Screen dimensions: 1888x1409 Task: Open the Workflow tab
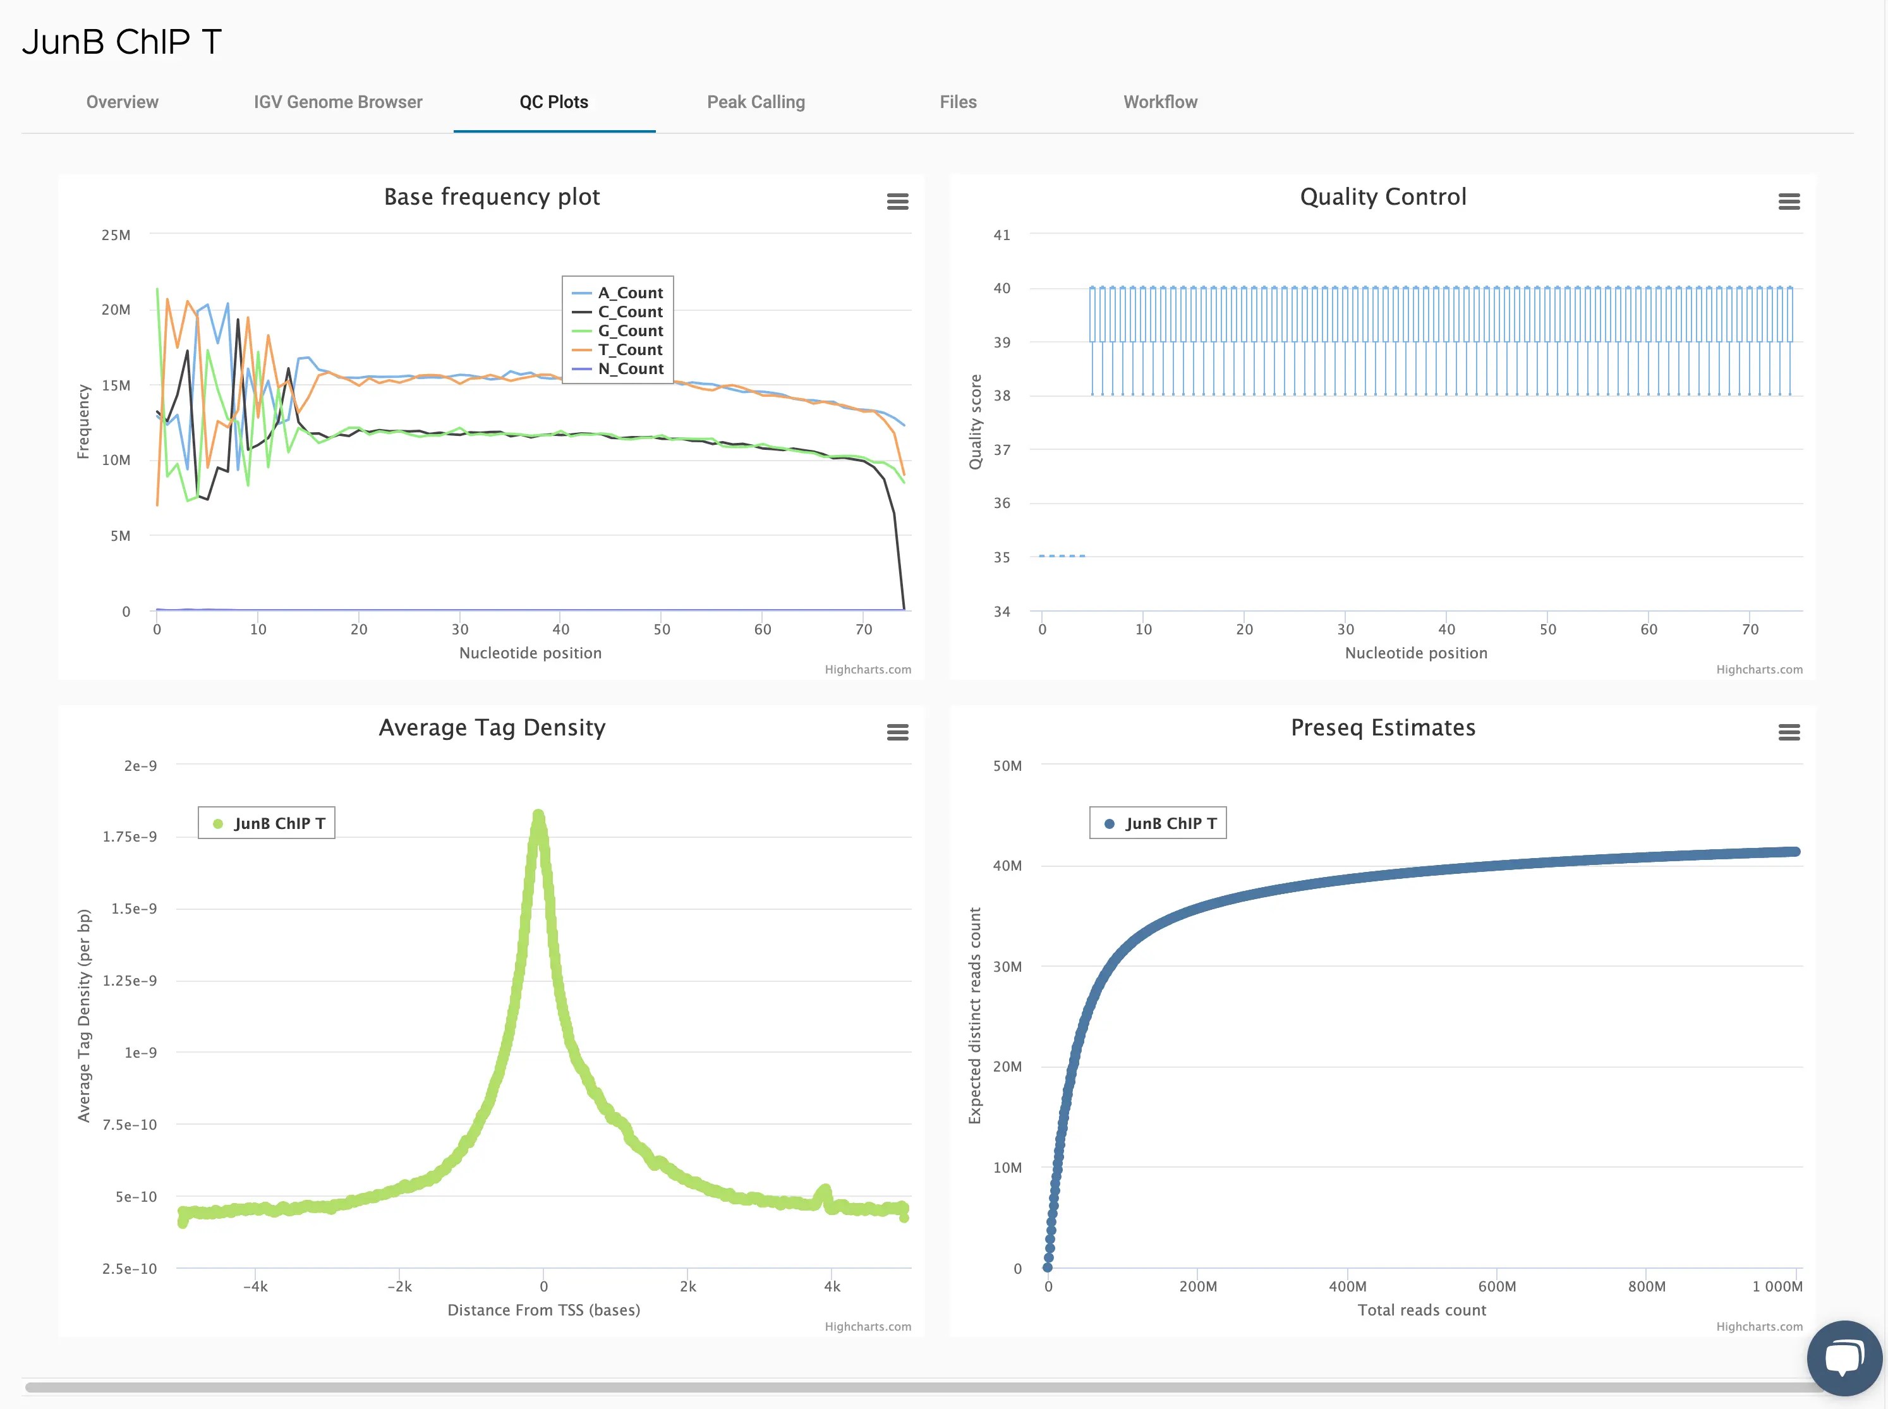1159,102
